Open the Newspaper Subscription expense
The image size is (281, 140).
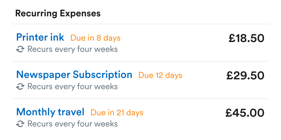(74, 75)
